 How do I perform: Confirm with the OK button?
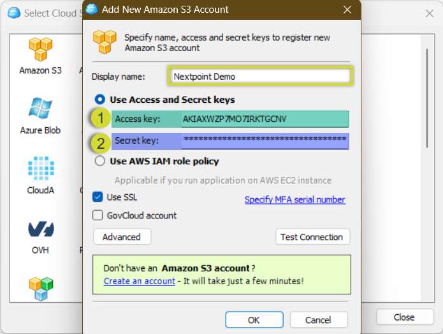pos(254,320)
